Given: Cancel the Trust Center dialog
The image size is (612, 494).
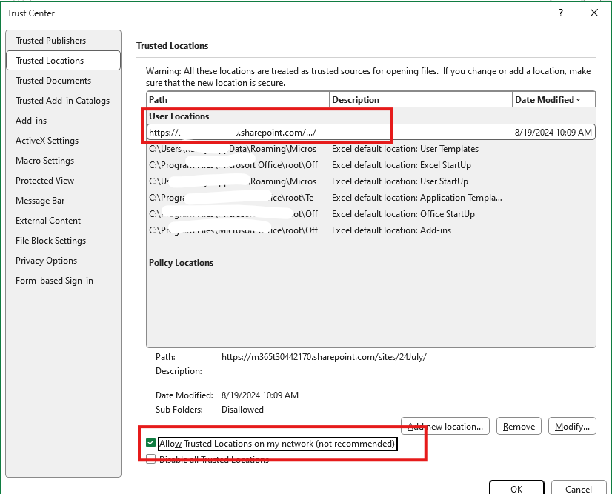Looking at the screenshot, I should point(579,488).
